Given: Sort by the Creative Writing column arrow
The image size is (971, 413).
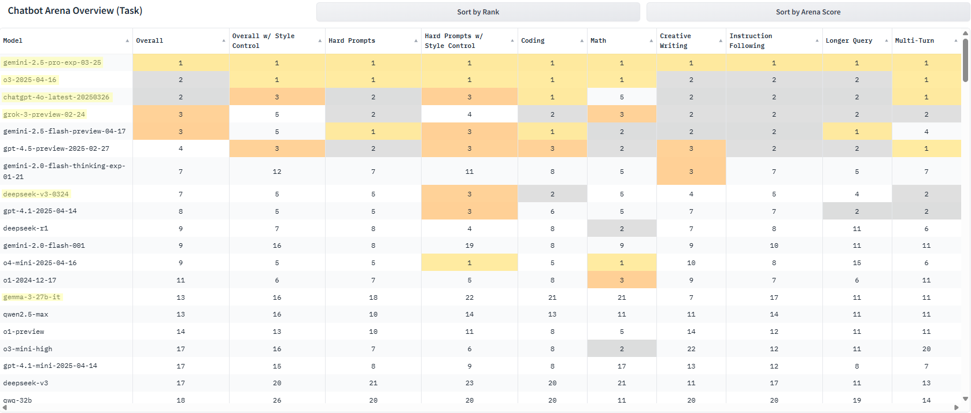Looking at the screenshot, I should coord(721,41).
